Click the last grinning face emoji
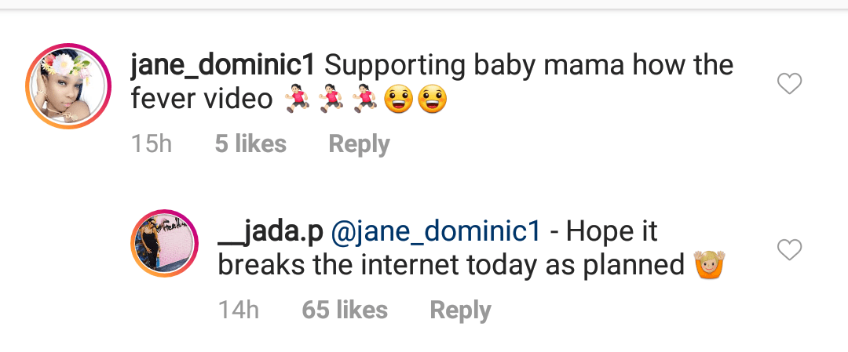 433,101
